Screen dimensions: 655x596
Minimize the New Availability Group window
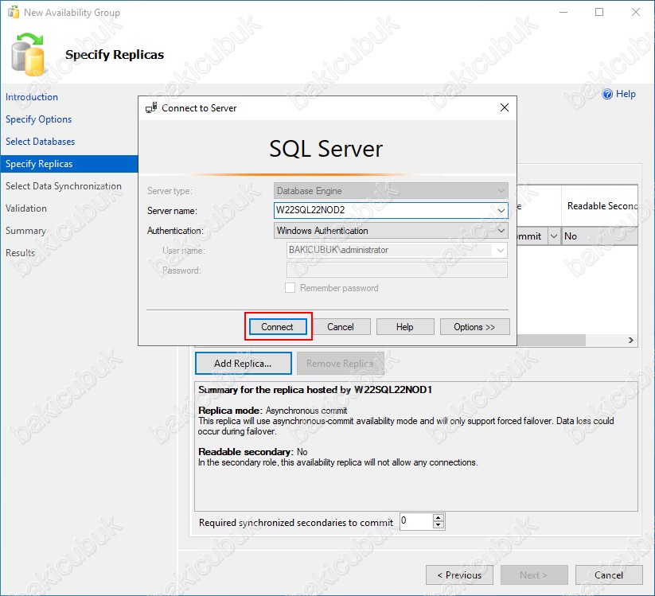(563, 12)
